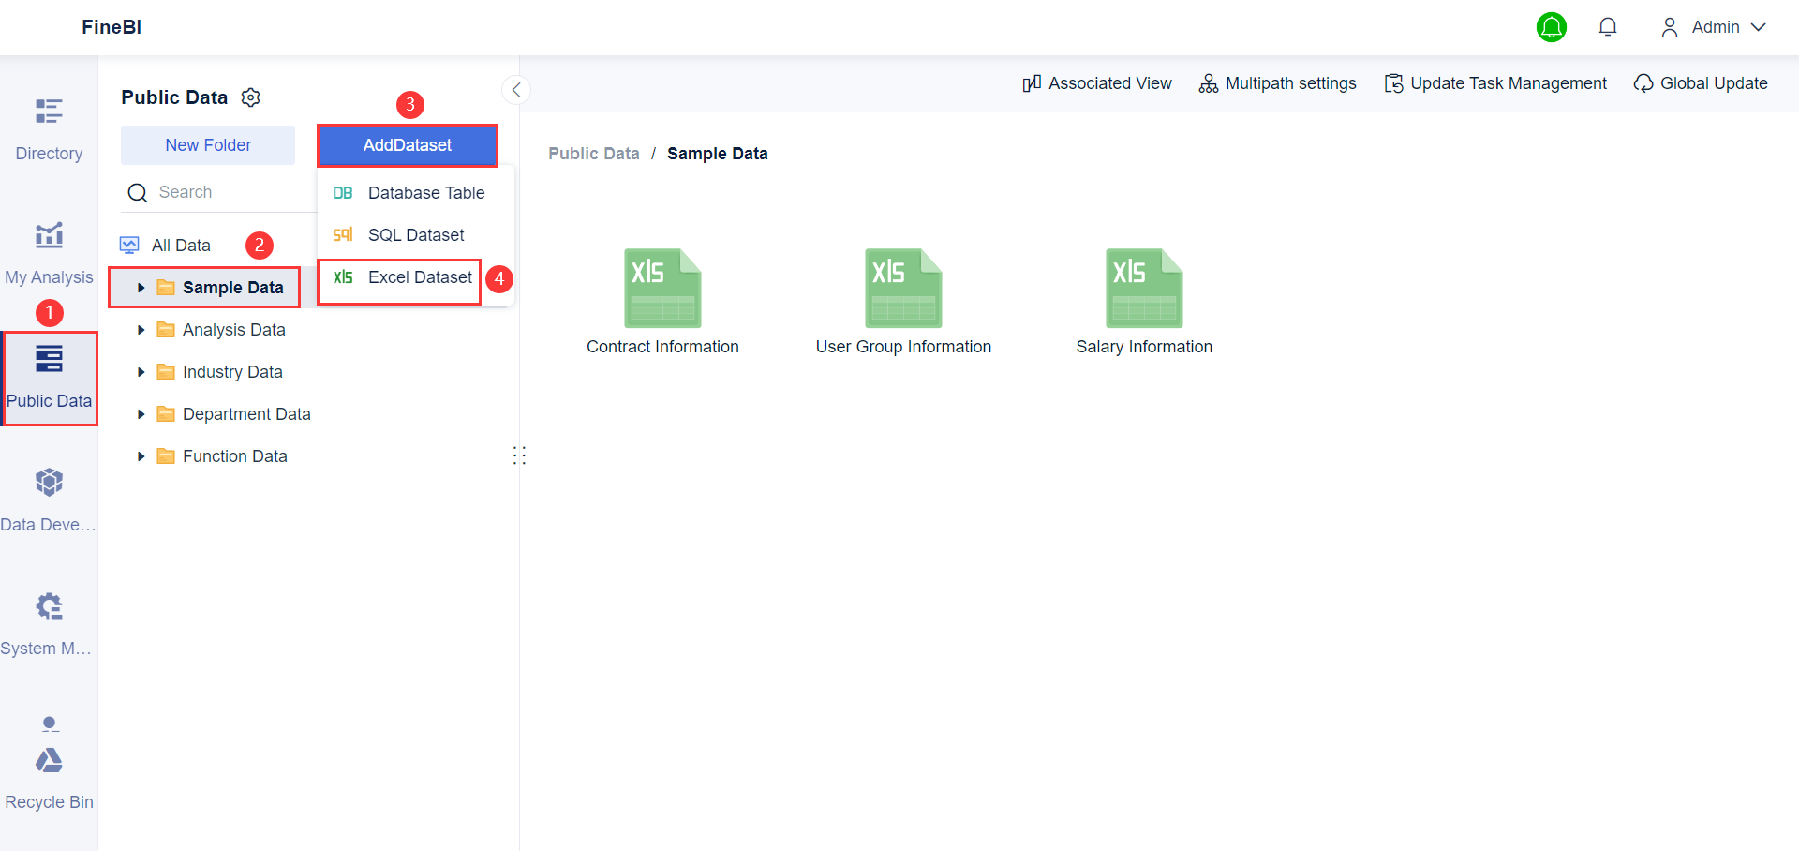This screenshot has height=851, width=1799.
Task: Open the Public Data settings gear
Action: coord(250,97)
